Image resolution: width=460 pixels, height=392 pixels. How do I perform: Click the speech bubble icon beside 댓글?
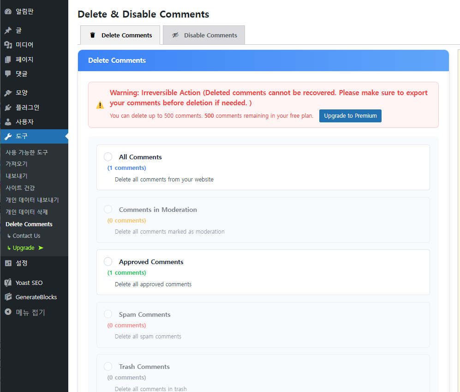(x=8, y=74)
